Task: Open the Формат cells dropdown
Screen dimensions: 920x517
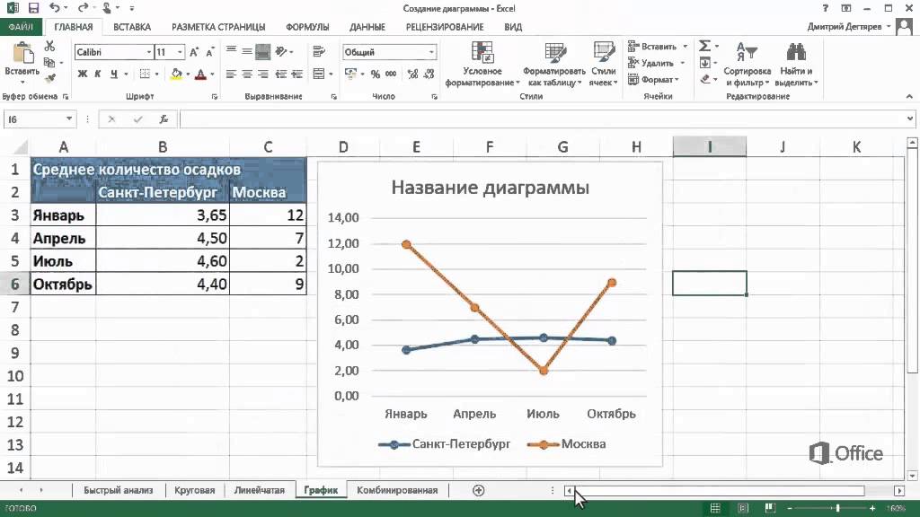Action: pos(653,79)
